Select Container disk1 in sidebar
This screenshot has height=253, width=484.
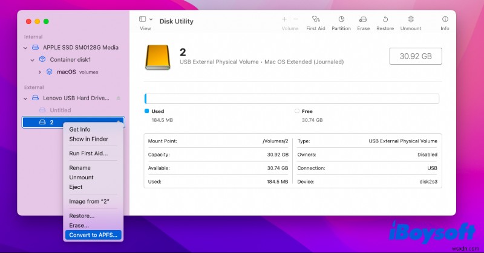(x=70, y=59)
